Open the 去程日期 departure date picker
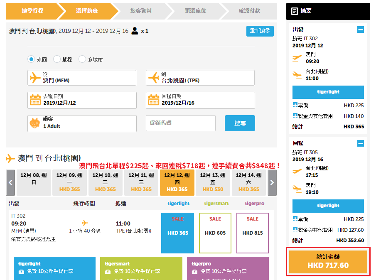Screen dimensions: 376x280 point(82,100)
